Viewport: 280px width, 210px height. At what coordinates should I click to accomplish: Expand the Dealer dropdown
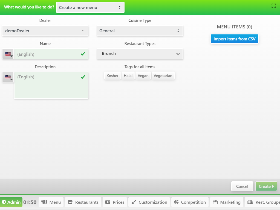[45, 31]
